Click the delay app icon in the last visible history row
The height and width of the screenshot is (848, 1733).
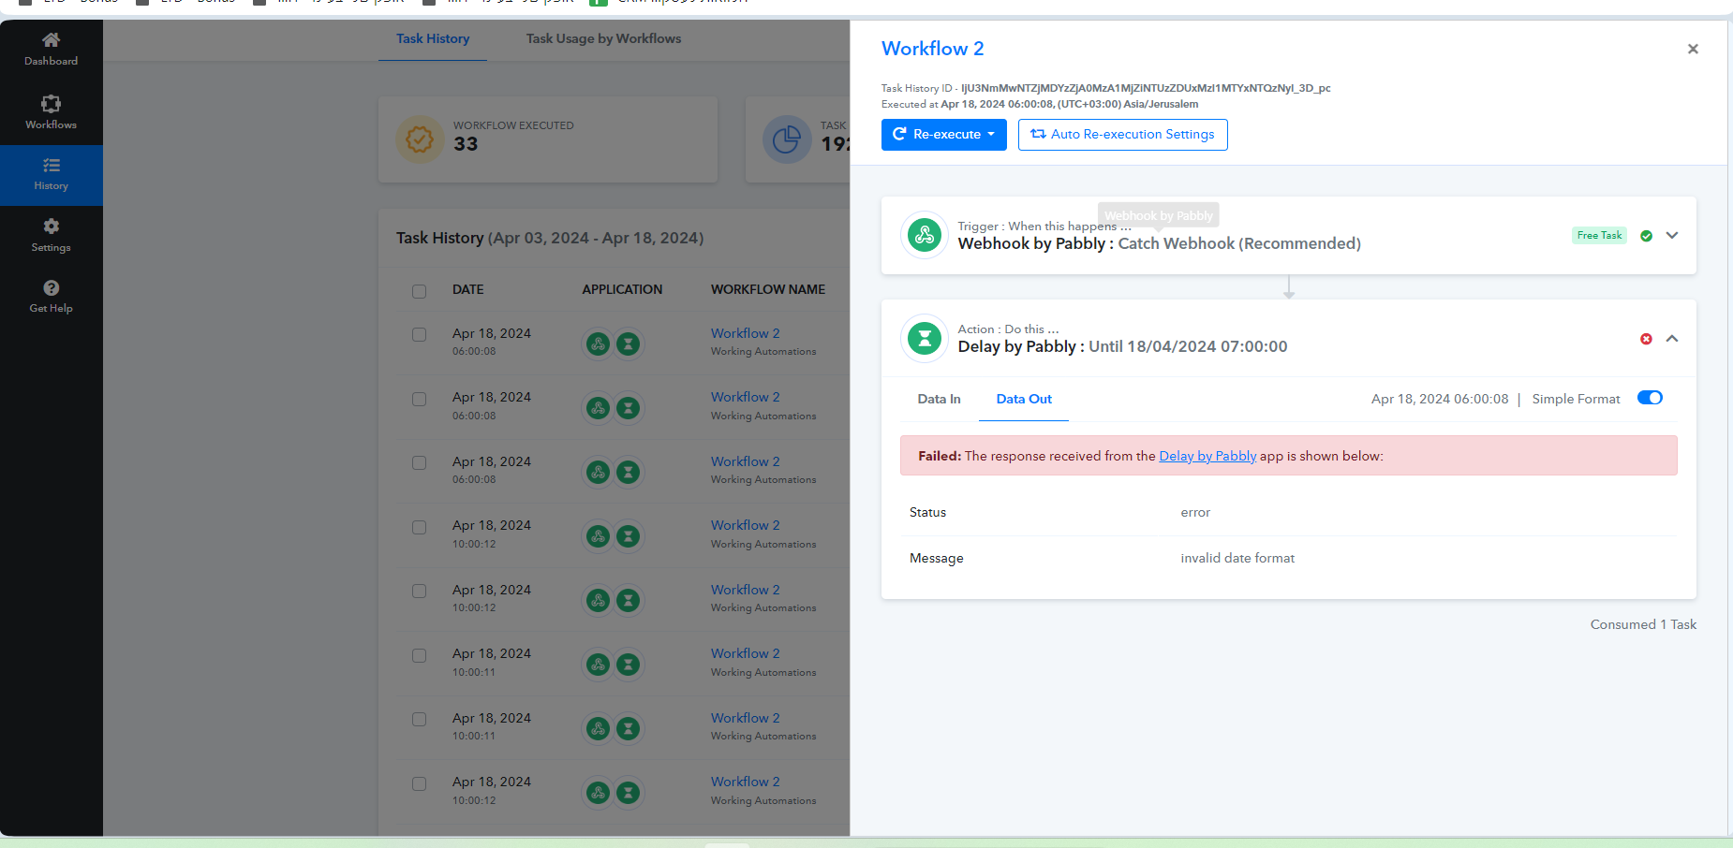point(629,793)
